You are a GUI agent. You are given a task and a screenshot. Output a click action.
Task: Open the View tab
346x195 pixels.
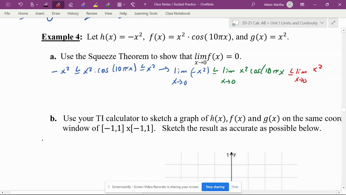click(108, 13)
